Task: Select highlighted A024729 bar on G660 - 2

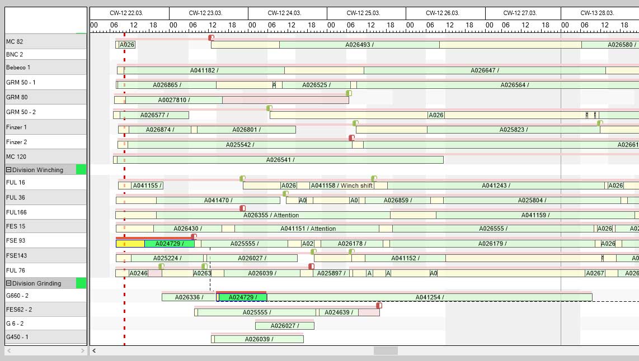Action: click(x=242, y=297)
